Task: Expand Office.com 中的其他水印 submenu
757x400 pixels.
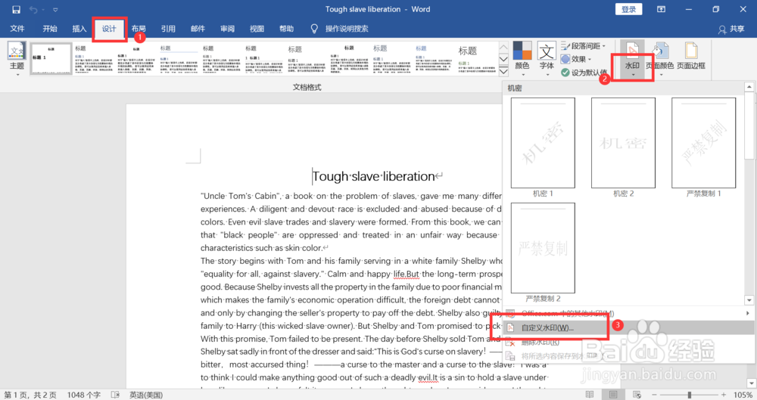Action: coord(628,313)
